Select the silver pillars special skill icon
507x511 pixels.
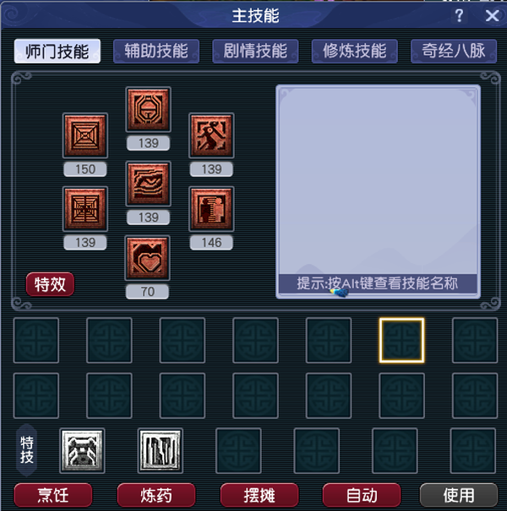[x=161, y=451]
